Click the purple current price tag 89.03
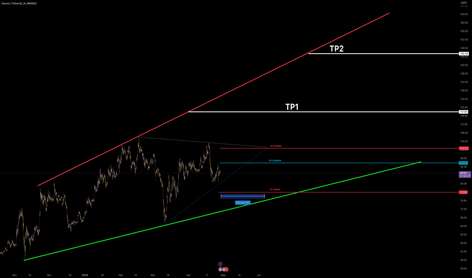Viewport: 472px width, 278px height. click(x=465, y=174)
